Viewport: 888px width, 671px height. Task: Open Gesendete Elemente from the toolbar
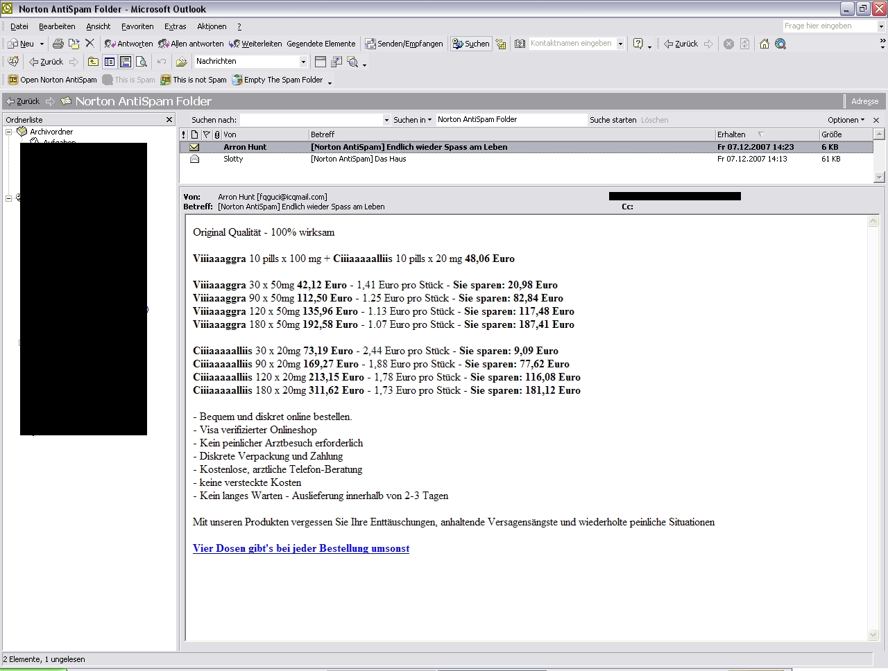click(x=321, y=44)
